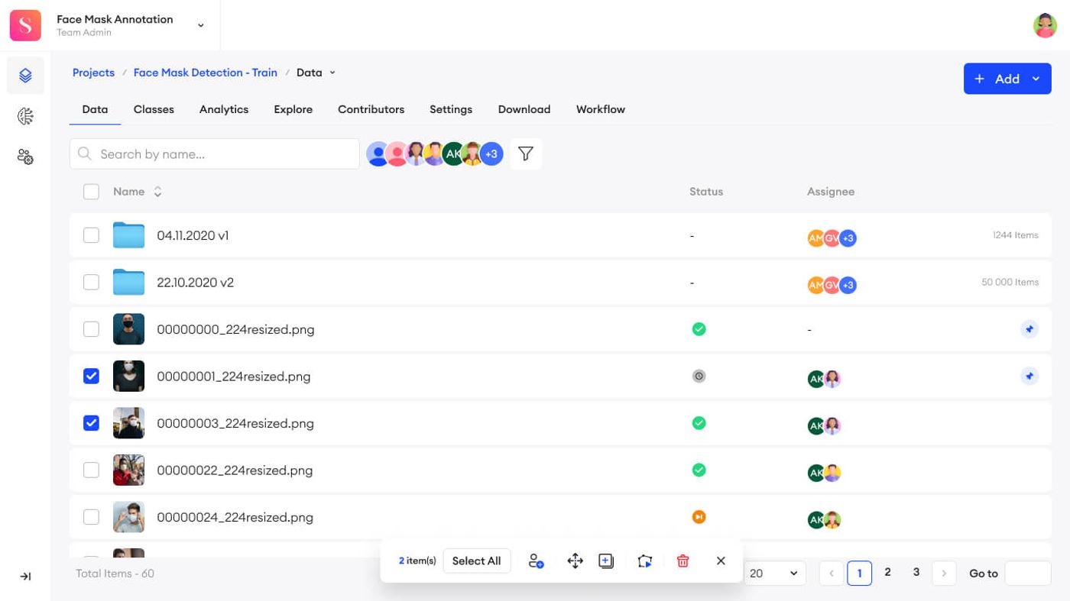Click pin icon on 00000001_224resized.png row
Image resolution: width=1070 pixels, height=601 pixels.
(x=1029, y=376)
